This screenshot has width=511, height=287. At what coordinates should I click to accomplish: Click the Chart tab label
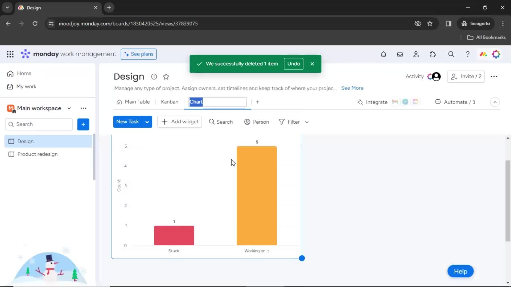click(196, 102)
